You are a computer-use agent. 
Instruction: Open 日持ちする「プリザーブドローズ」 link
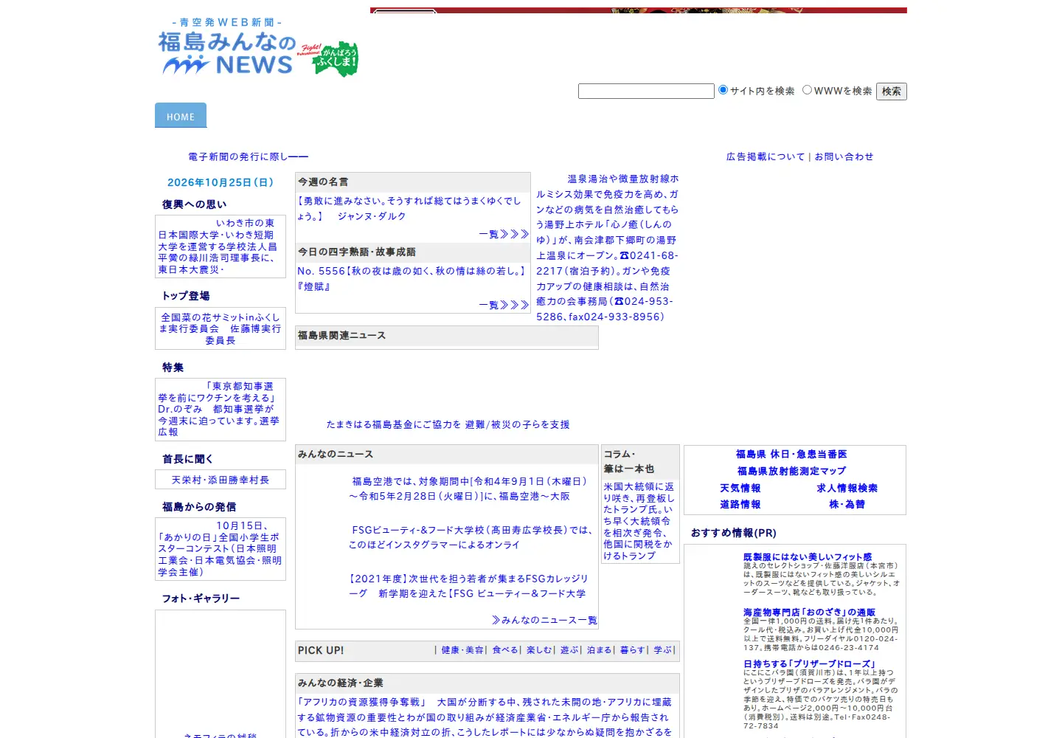[809, 664]
